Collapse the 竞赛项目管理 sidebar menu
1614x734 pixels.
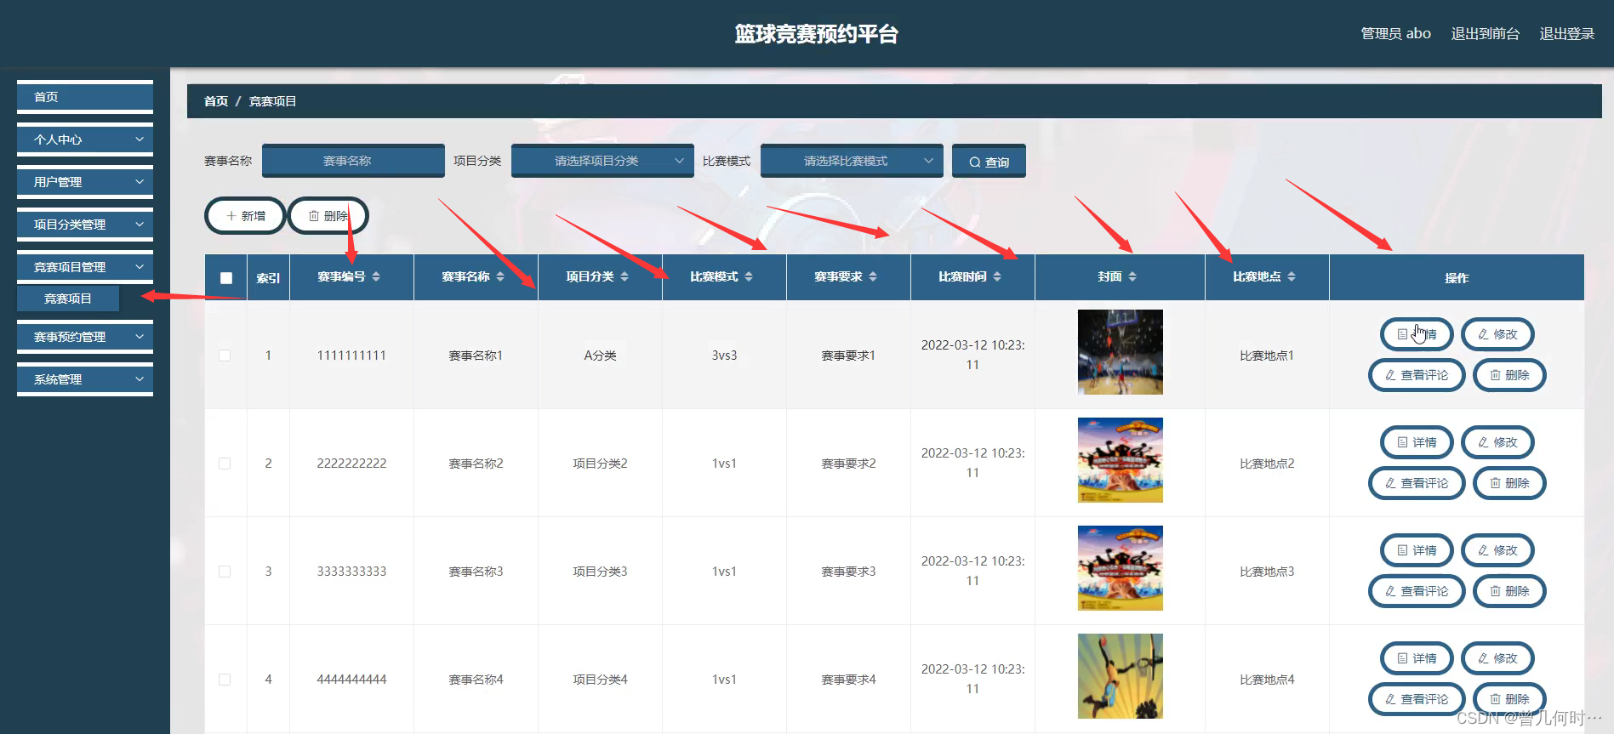(85, 267)
